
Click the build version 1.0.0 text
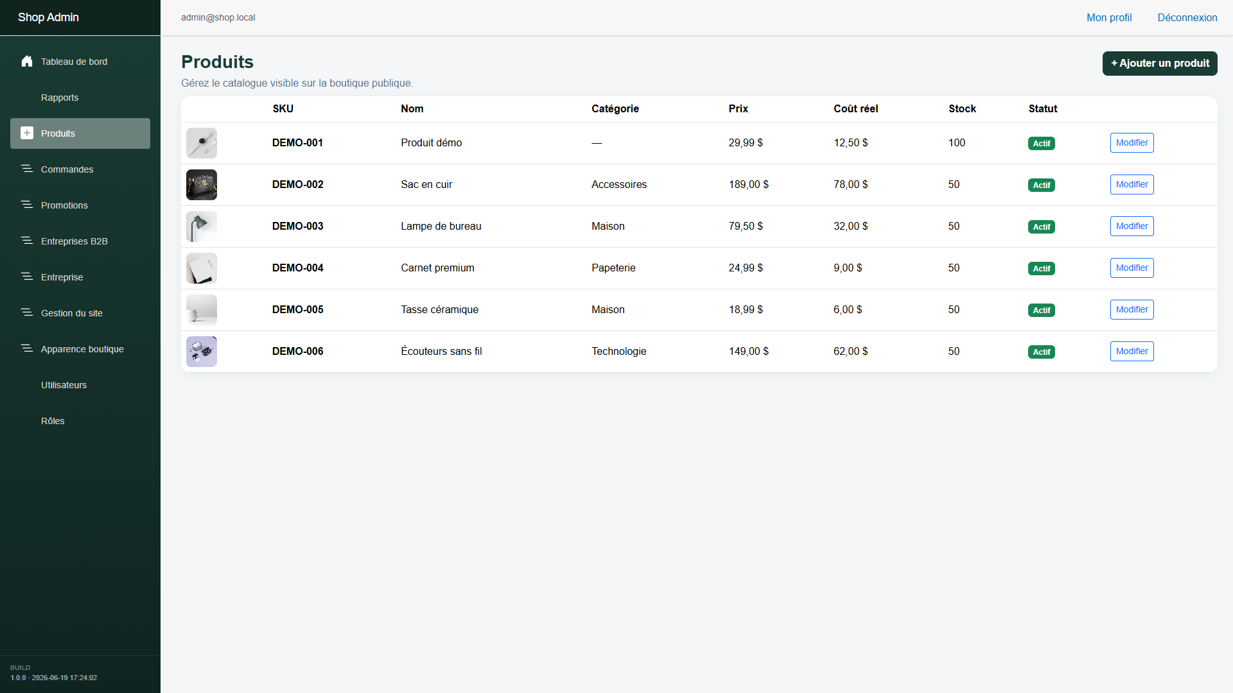pos(53,678)
